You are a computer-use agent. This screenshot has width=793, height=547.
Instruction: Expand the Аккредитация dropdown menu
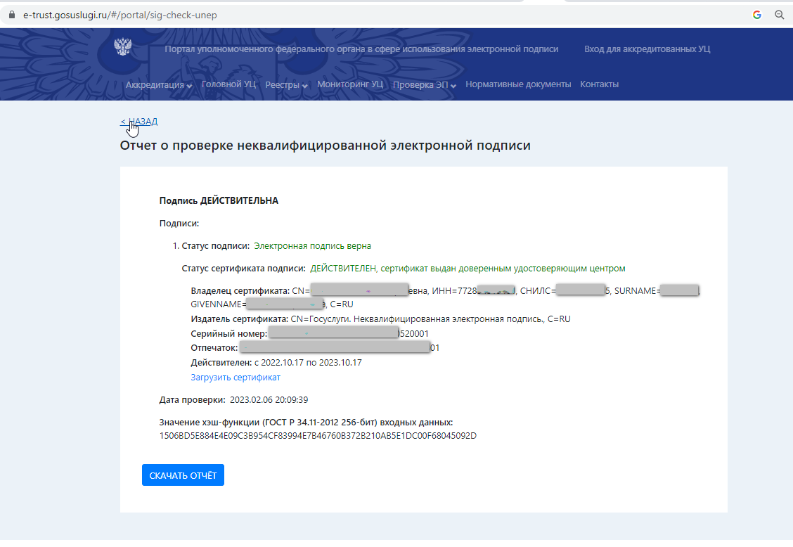coord(159,84)
